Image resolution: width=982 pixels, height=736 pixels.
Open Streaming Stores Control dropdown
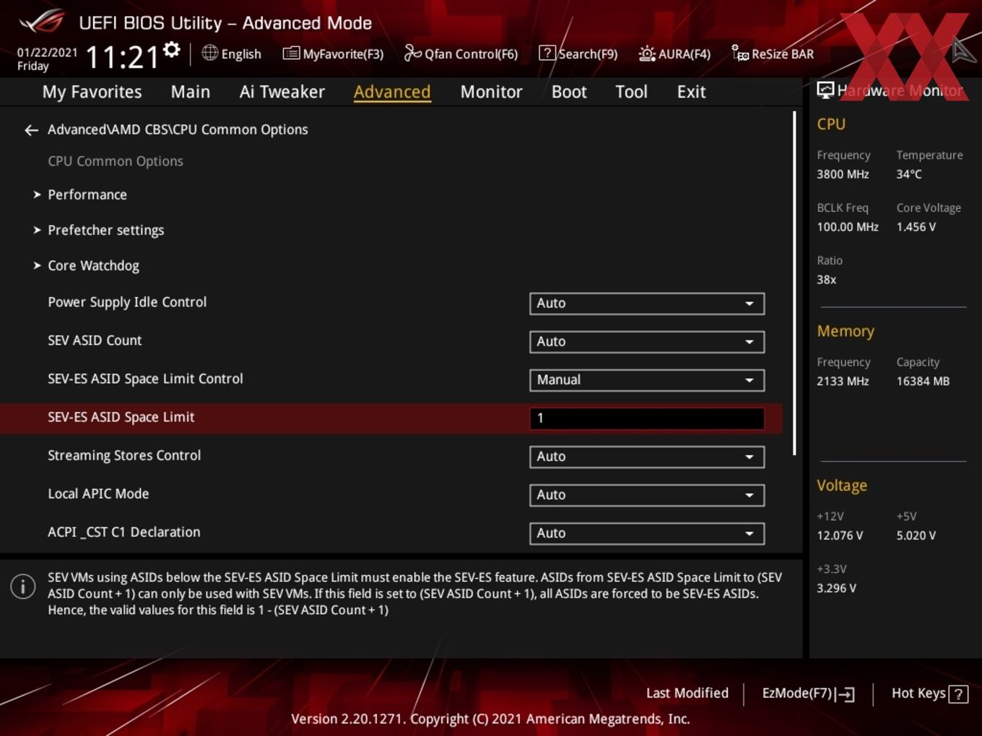pos(647,457)
